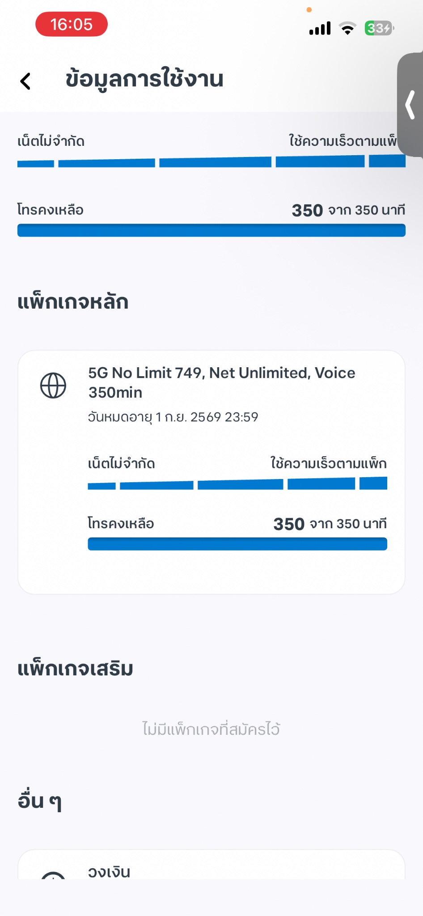This screenshot has height=916, width=423.
Task: Expand the gray side handle chevron
Action: pyautogui.click(x=410, y=105)
